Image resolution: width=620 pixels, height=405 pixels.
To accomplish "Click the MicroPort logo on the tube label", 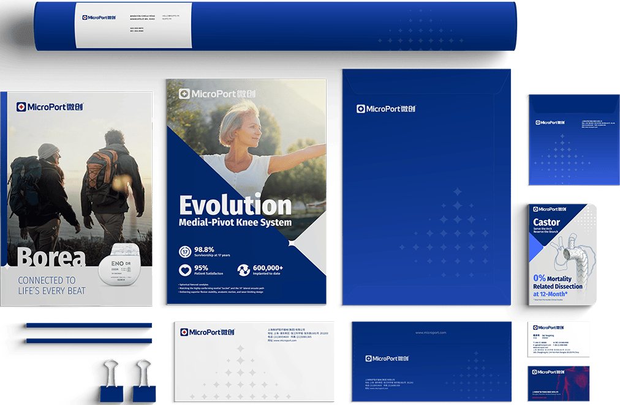I will (102, 18).
